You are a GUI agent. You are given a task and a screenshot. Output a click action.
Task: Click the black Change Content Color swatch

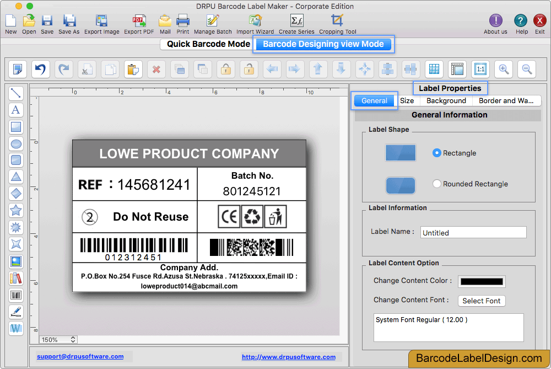click(482, 281)
